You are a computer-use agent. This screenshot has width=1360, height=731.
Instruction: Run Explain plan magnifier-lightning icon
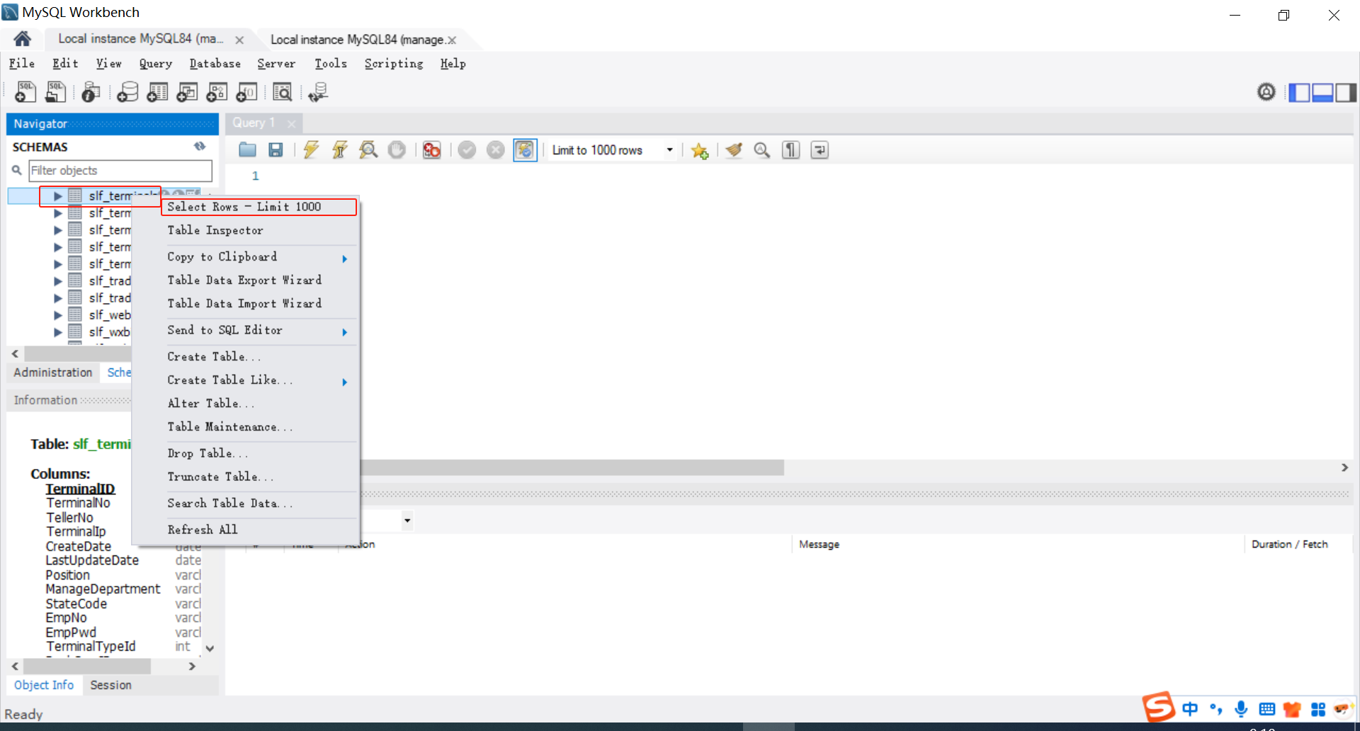368,150
